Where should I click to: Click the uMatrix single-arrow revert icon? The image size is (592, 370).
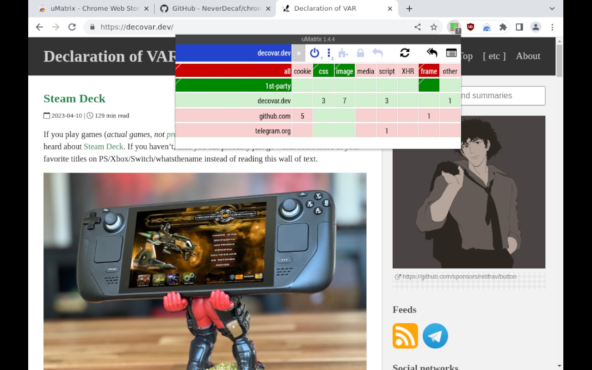pyautogui.click(x=378, y=53)
